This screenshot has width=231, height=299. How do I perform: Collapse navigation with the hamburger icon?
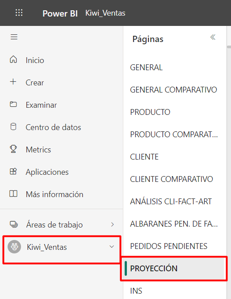click(14, 37)
